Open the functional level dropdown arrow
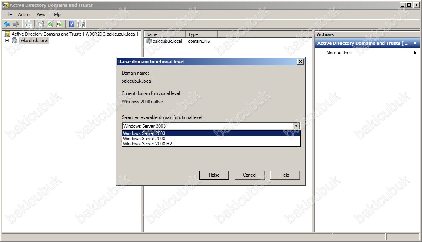Screen dimensions: 422x242 (296, 126)
